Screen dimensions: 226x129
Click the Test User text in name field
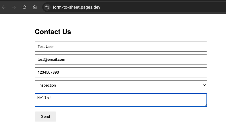[x=46, y=46]
